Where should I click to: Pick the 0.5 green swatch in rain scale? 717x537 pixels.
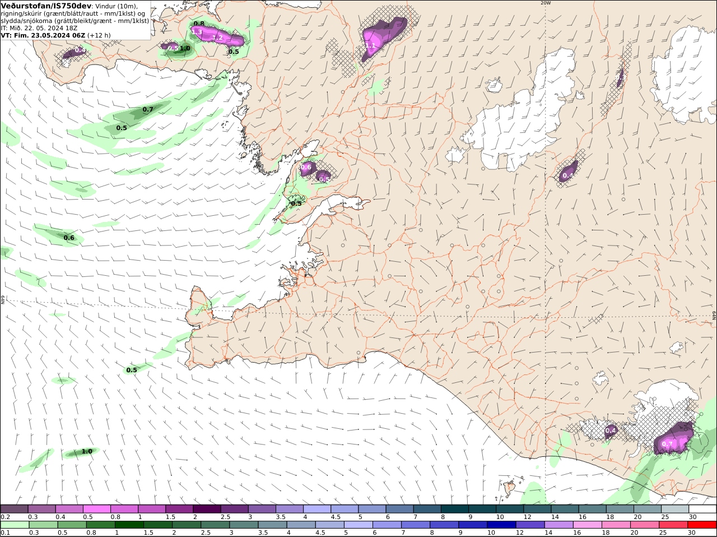(x=71, y=525)
